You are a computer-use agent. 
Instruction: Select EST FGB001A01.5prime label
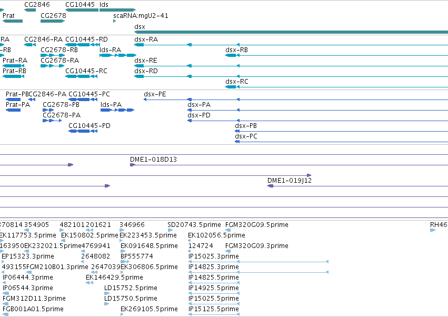click(x=33, y=309)
